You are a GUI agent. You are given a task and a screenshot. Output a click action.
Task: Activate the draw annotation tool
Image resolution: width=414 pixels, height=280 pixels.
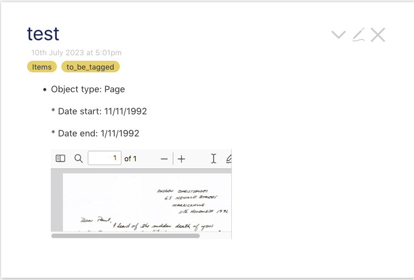(x=229, y=159)
